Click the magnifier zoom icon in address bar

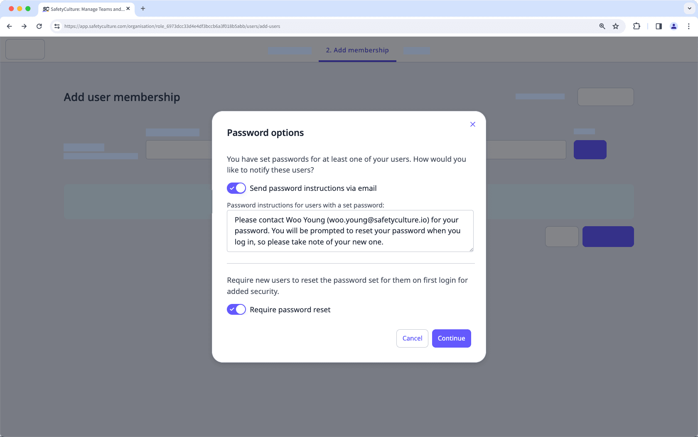point(602,26)
